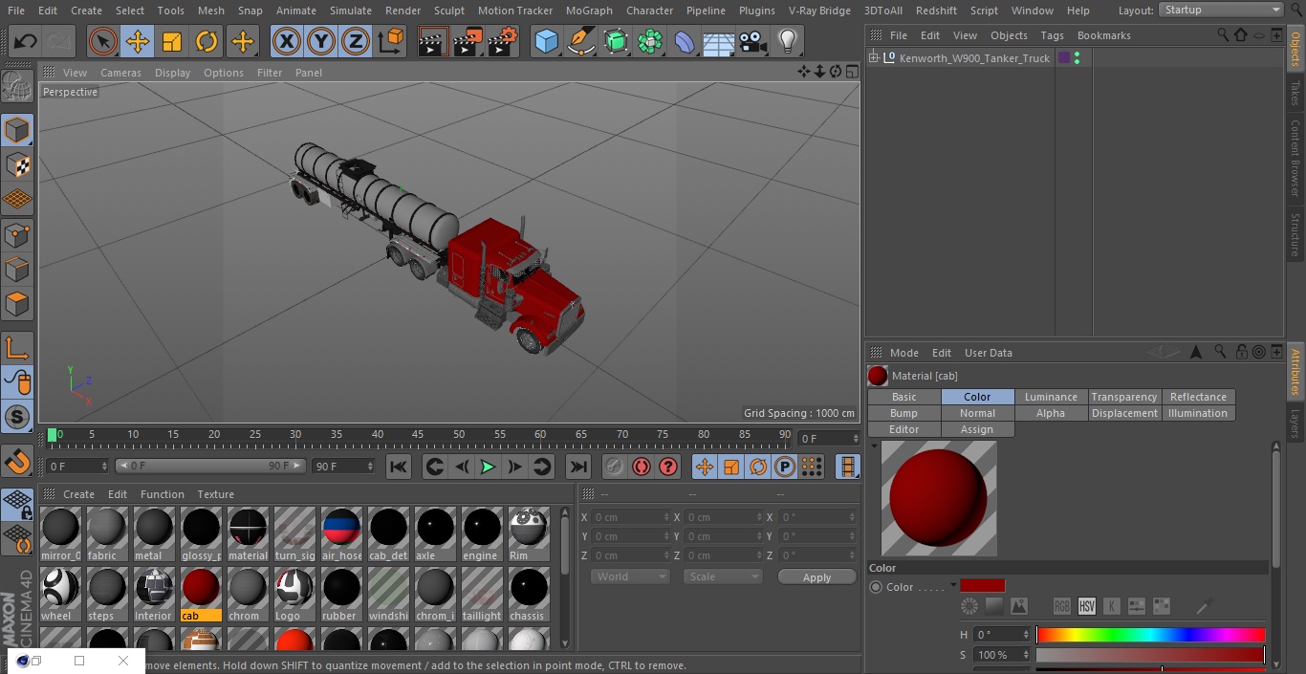
Task: Click on the Saturation slider bar
Action: tap(1150, 655)
